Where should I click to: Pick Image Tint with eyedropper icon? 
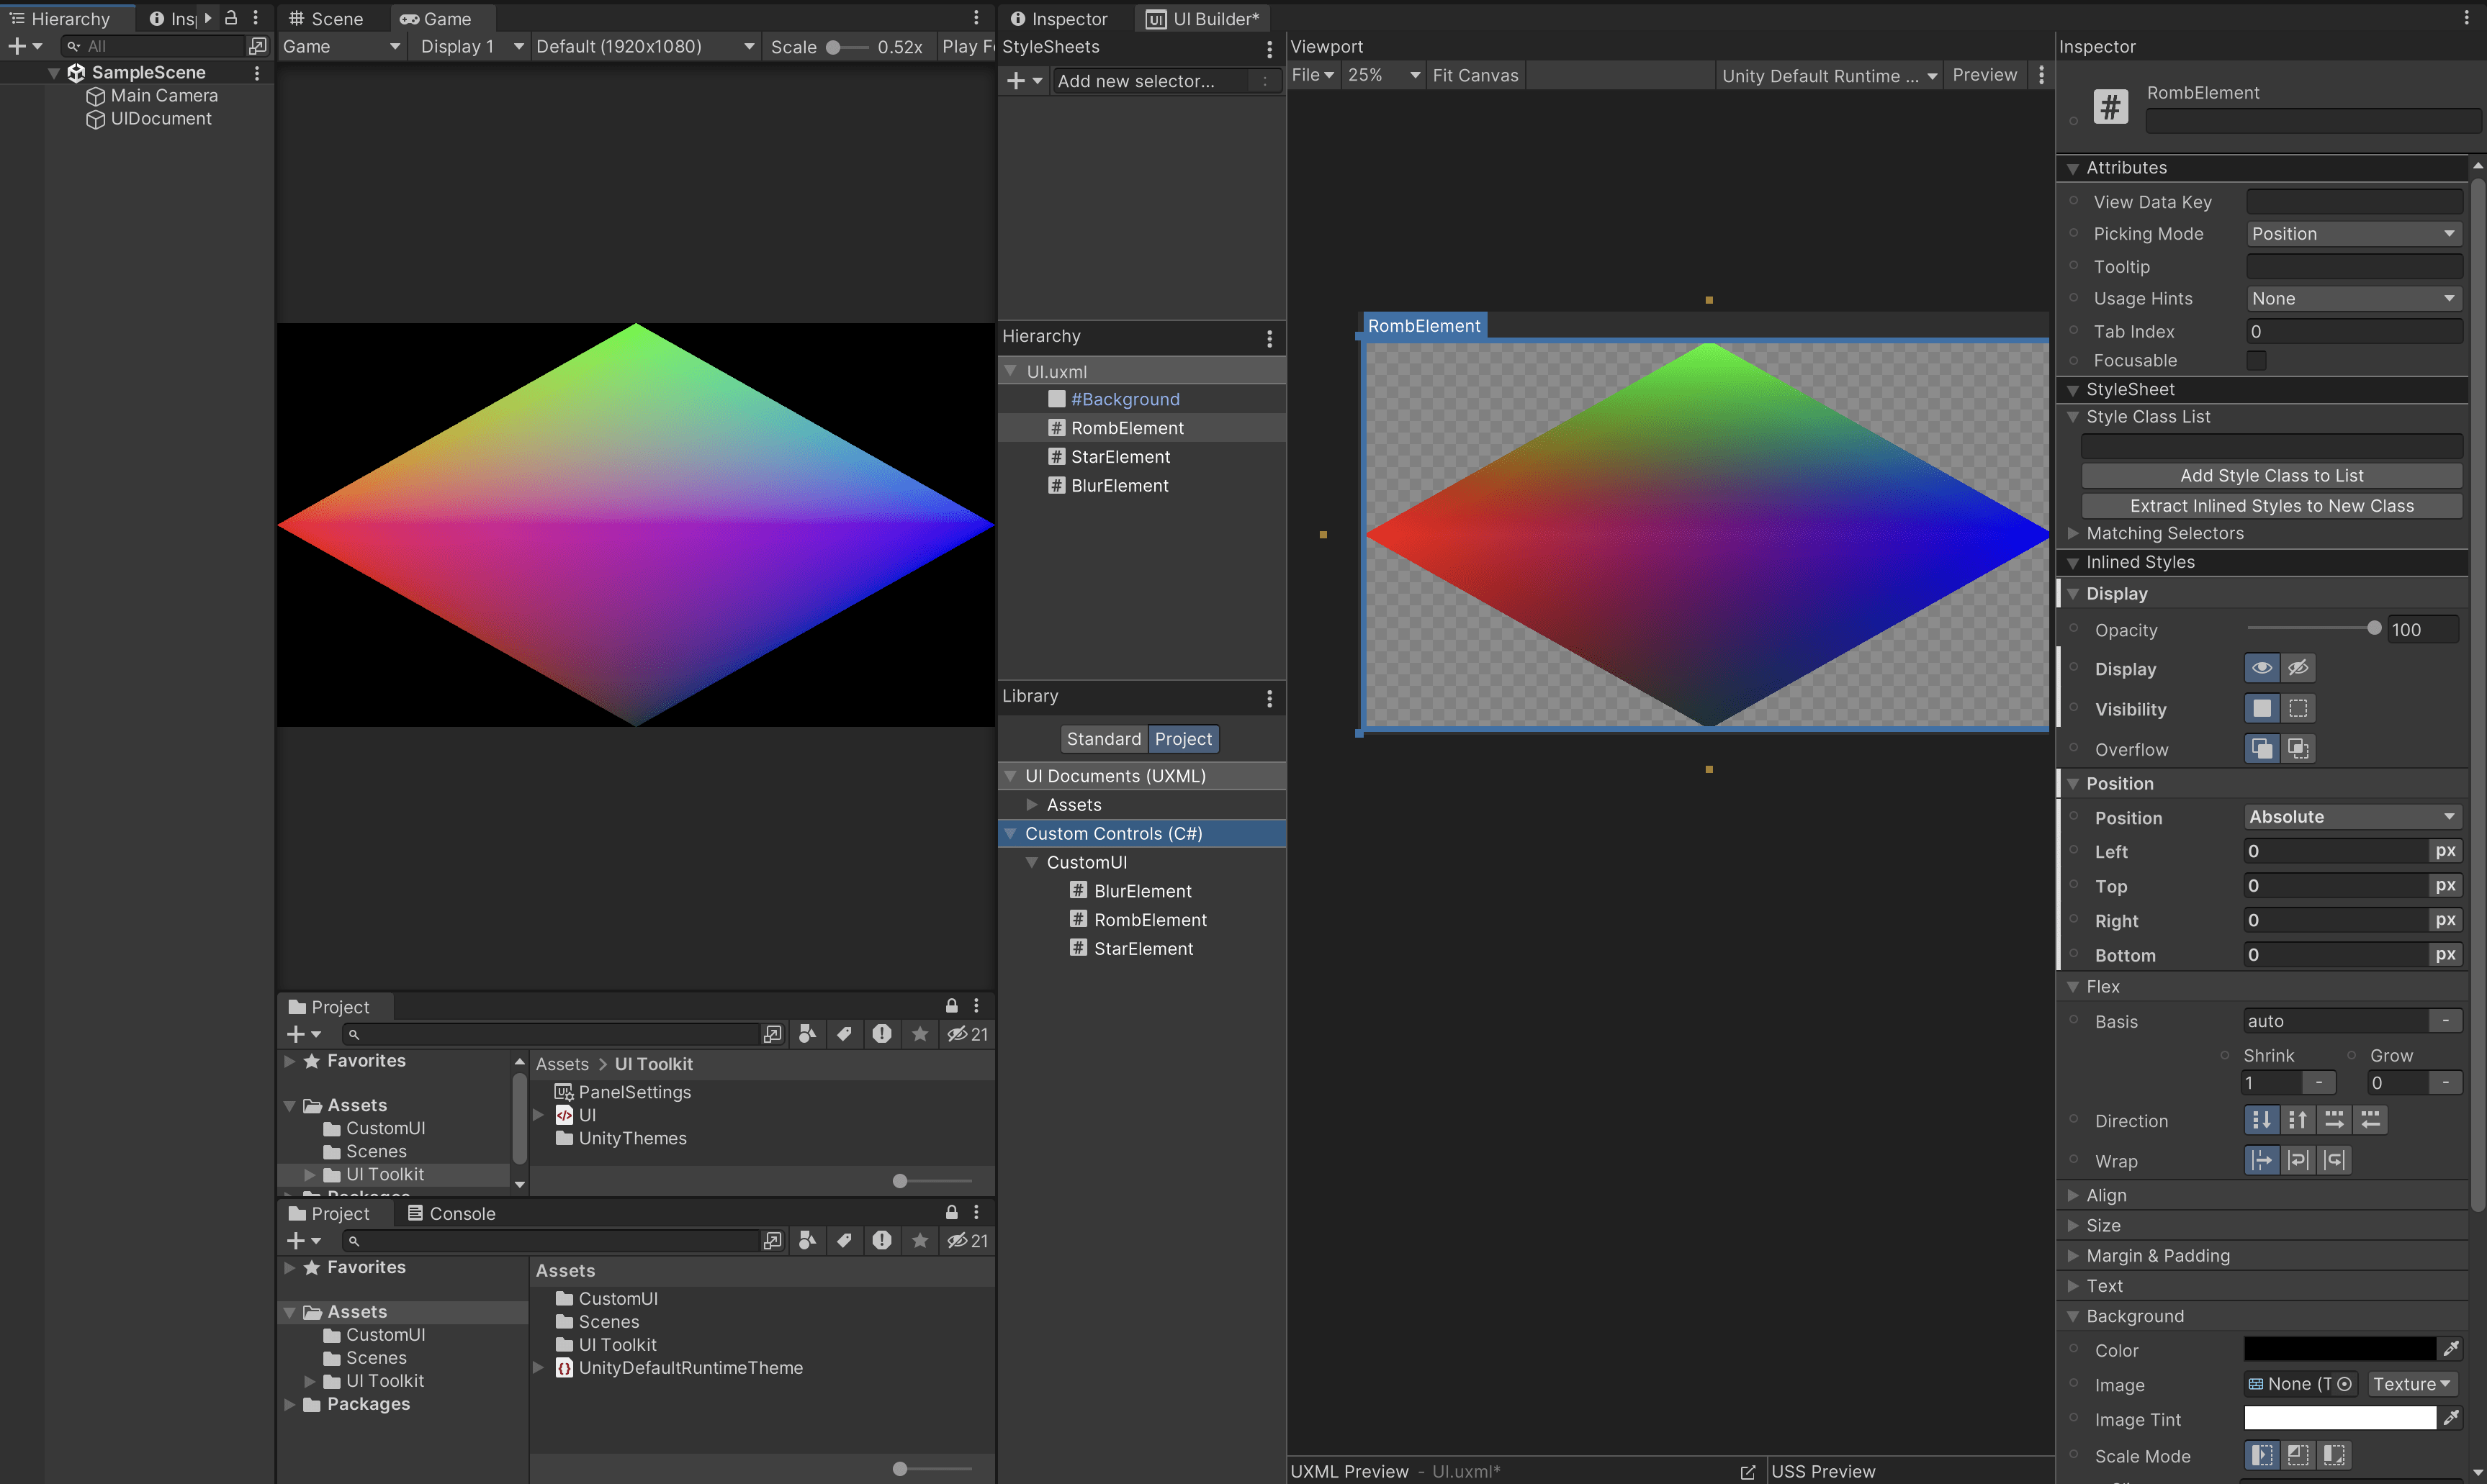(x=2450, y=1418)
